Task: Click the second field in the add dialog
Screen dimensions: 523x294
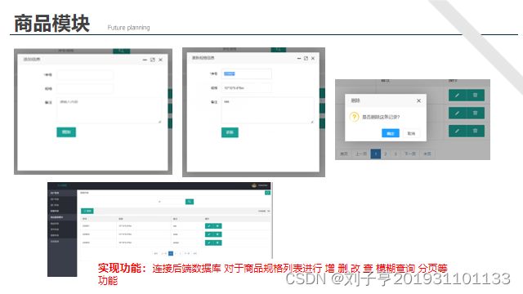Action: (85, 89)
